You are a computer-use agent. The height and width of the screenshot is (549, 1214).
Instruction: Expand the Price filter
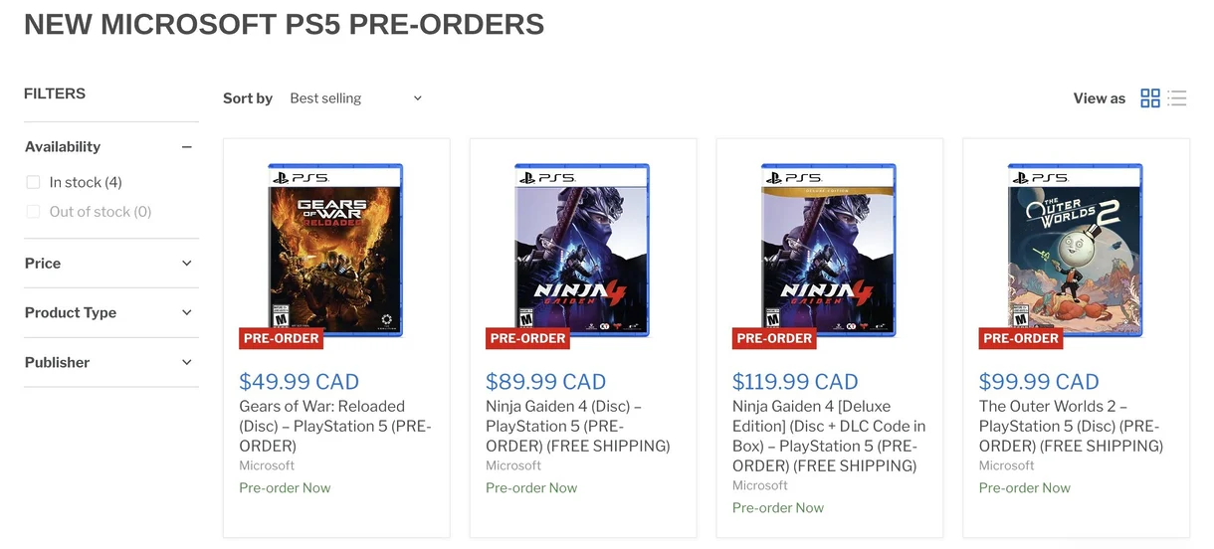(x=109, y=264)
